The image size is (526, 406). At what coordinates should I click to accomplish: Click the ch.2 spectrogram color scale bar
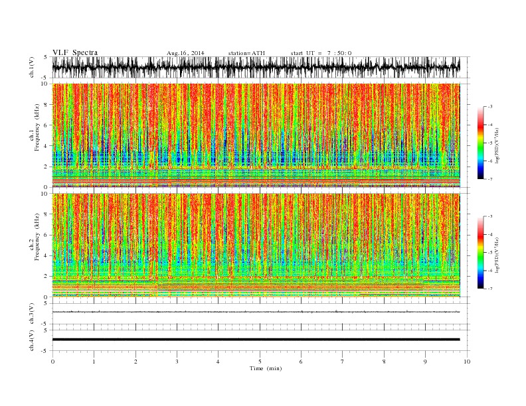click(x=481, y=253)
